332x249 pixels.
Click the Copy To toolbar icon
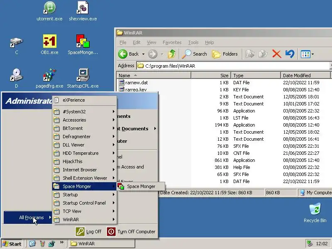(263, 54)
